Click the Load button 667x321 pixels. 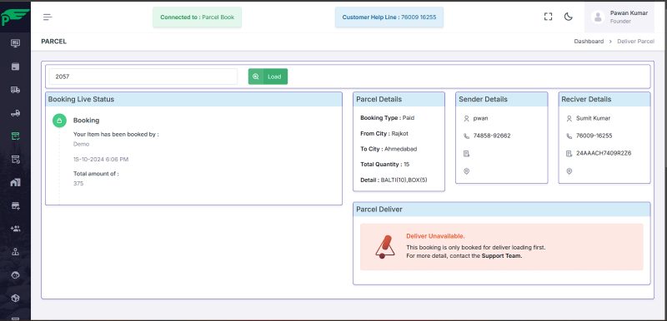click(x=268, y=77)
